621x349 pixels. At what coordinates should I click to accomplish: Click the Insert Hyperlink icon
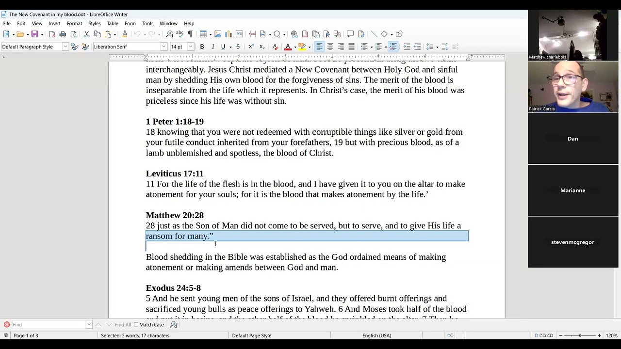[294, 34]
